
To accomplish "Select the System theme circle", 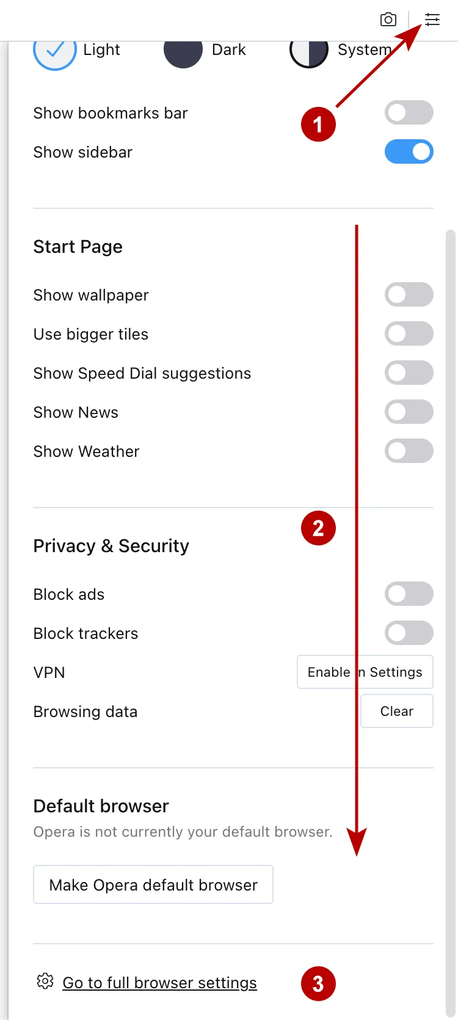I will pos(309,53).
